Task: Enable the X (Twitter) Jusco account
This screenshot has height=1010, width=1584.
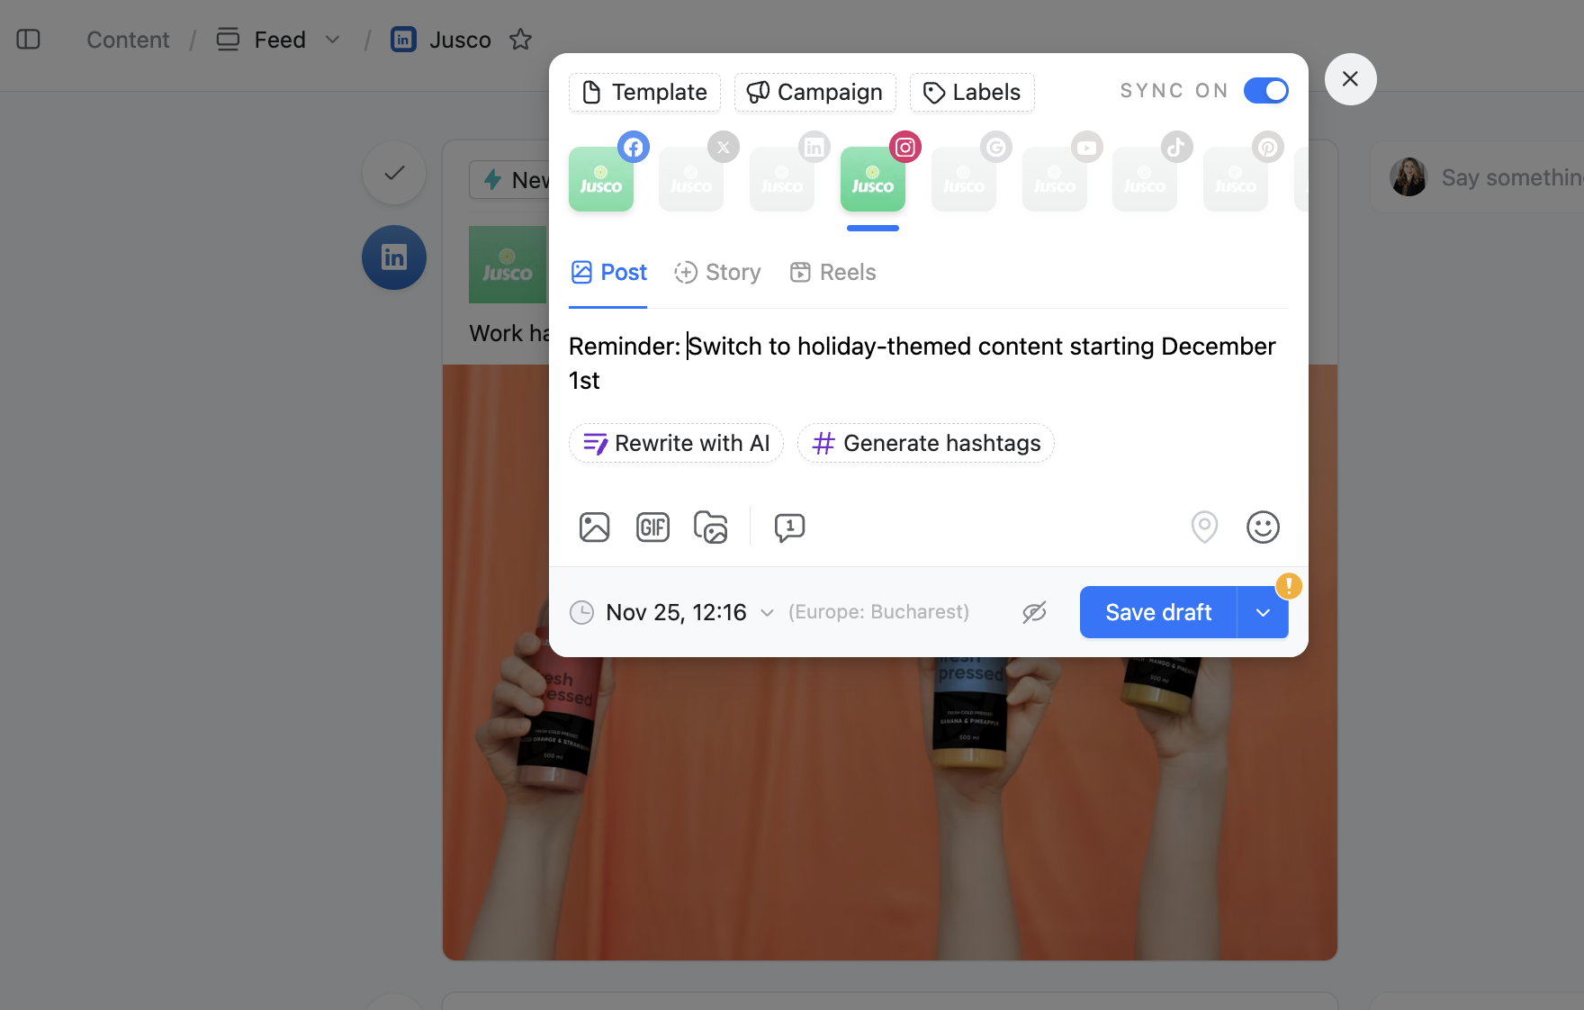Action: point(692,179)
